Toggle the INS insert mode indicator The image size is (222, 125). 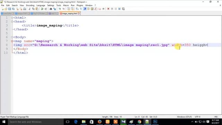[216, 117]
